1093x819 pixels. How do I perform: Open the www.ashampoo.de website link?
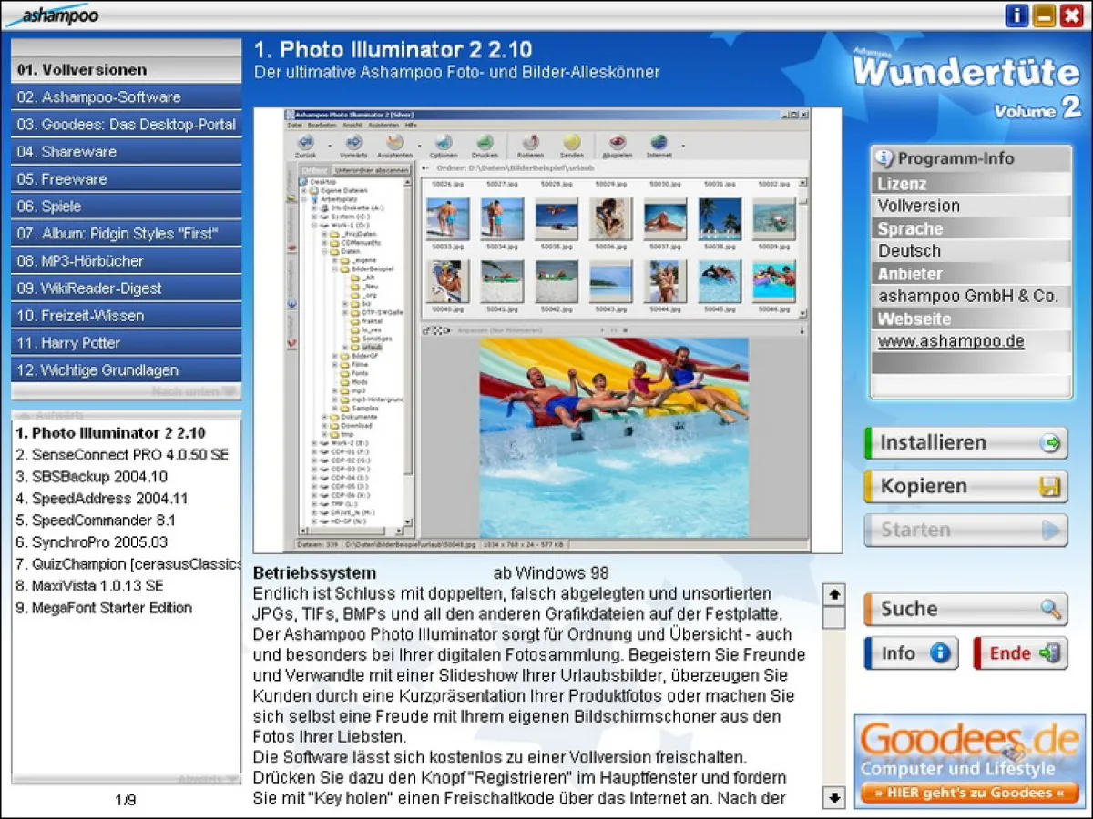coord(951,341)
